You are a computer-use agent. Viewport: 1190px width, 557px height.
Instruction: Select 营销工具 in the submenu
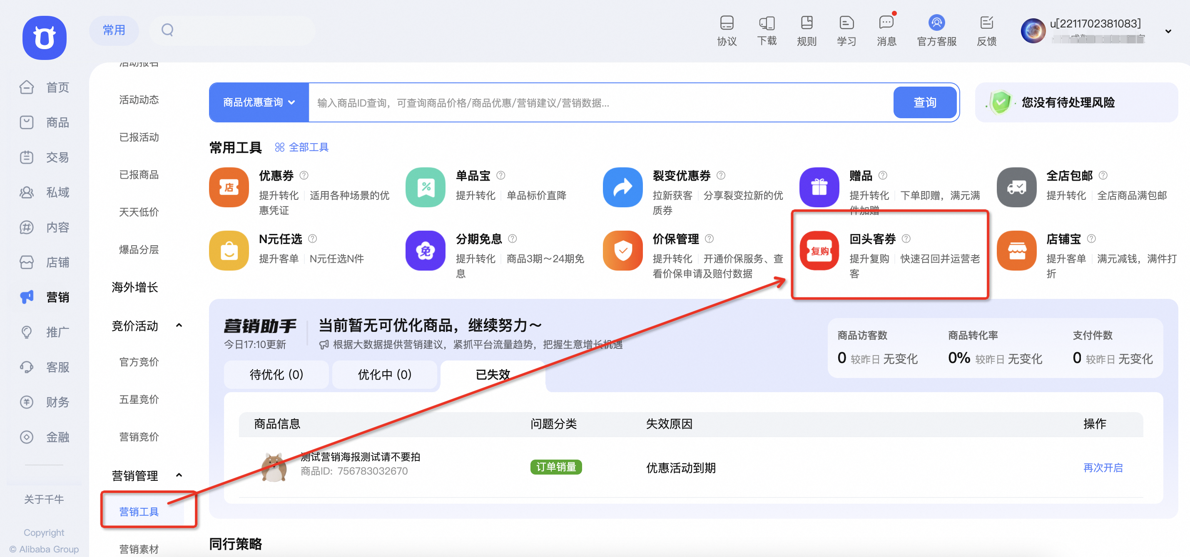click(x=139, y=512)
